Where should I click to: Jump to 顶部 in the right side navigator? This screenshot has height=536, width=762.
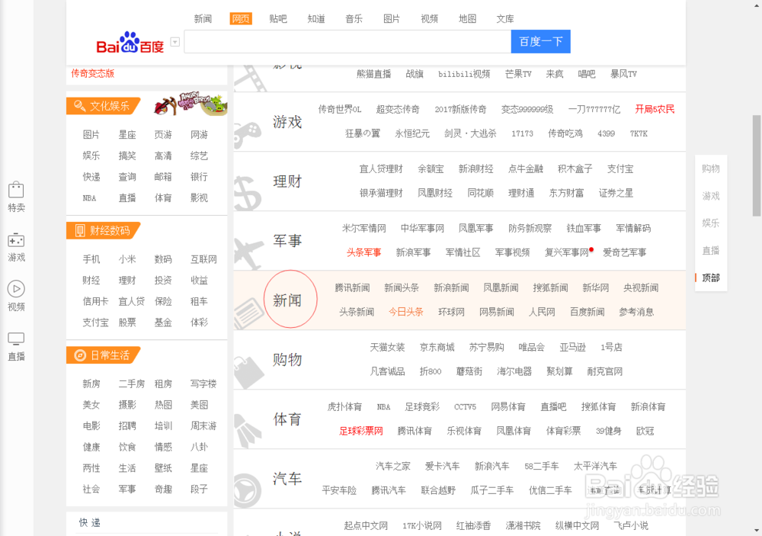coord(710,278)
